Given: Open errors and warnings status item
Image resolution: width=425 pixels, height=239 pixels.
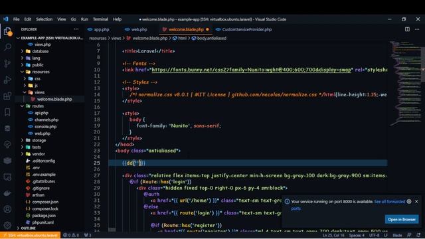Looking at the screenshot, I should 71,235.
